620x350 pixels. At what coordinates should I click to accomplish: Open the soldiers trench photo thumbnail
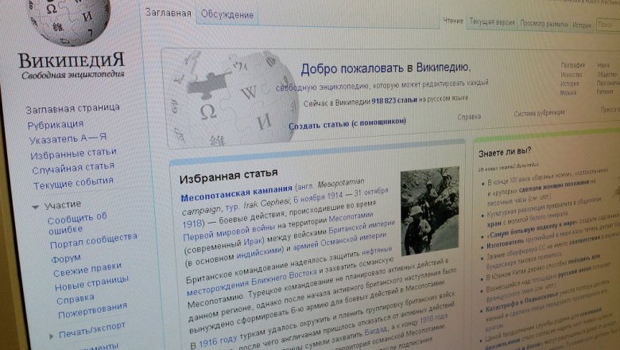click(430, 210)
